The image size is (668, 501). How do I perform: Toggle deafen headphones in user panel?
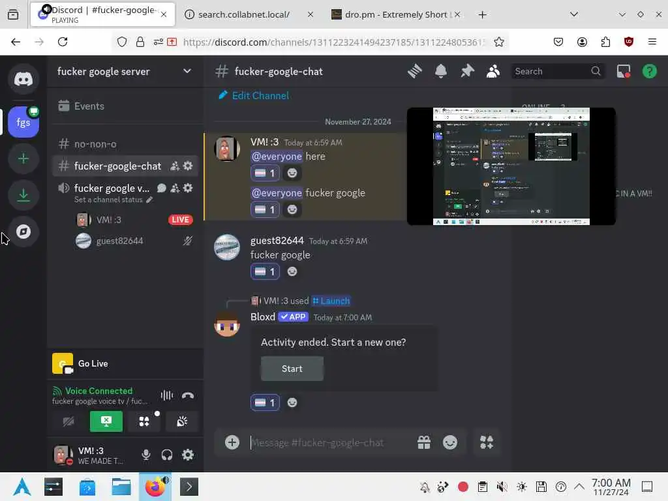click(x=167, y=455)
